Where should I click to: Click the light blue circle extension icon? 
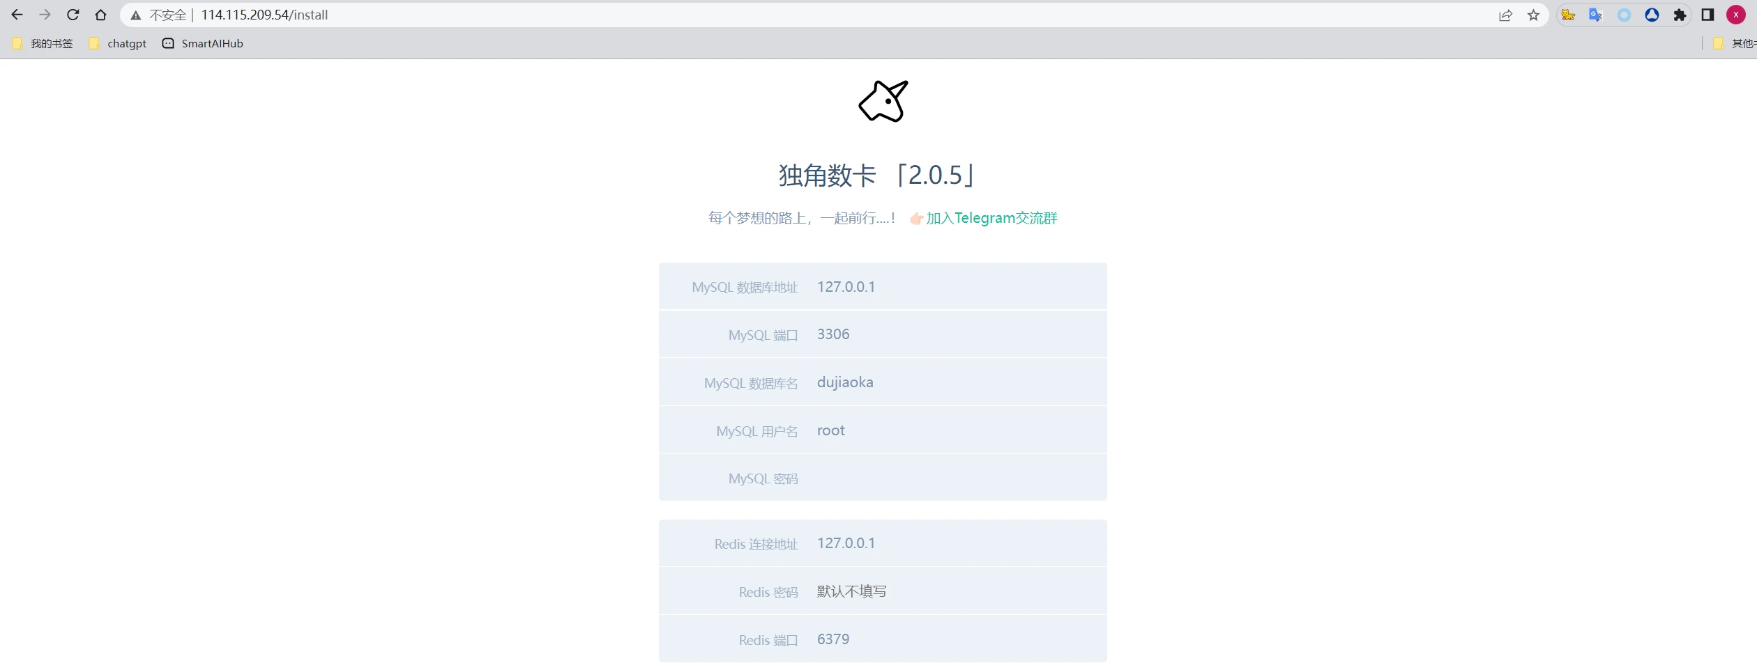pyautogui.click(x=1625, y=15)
